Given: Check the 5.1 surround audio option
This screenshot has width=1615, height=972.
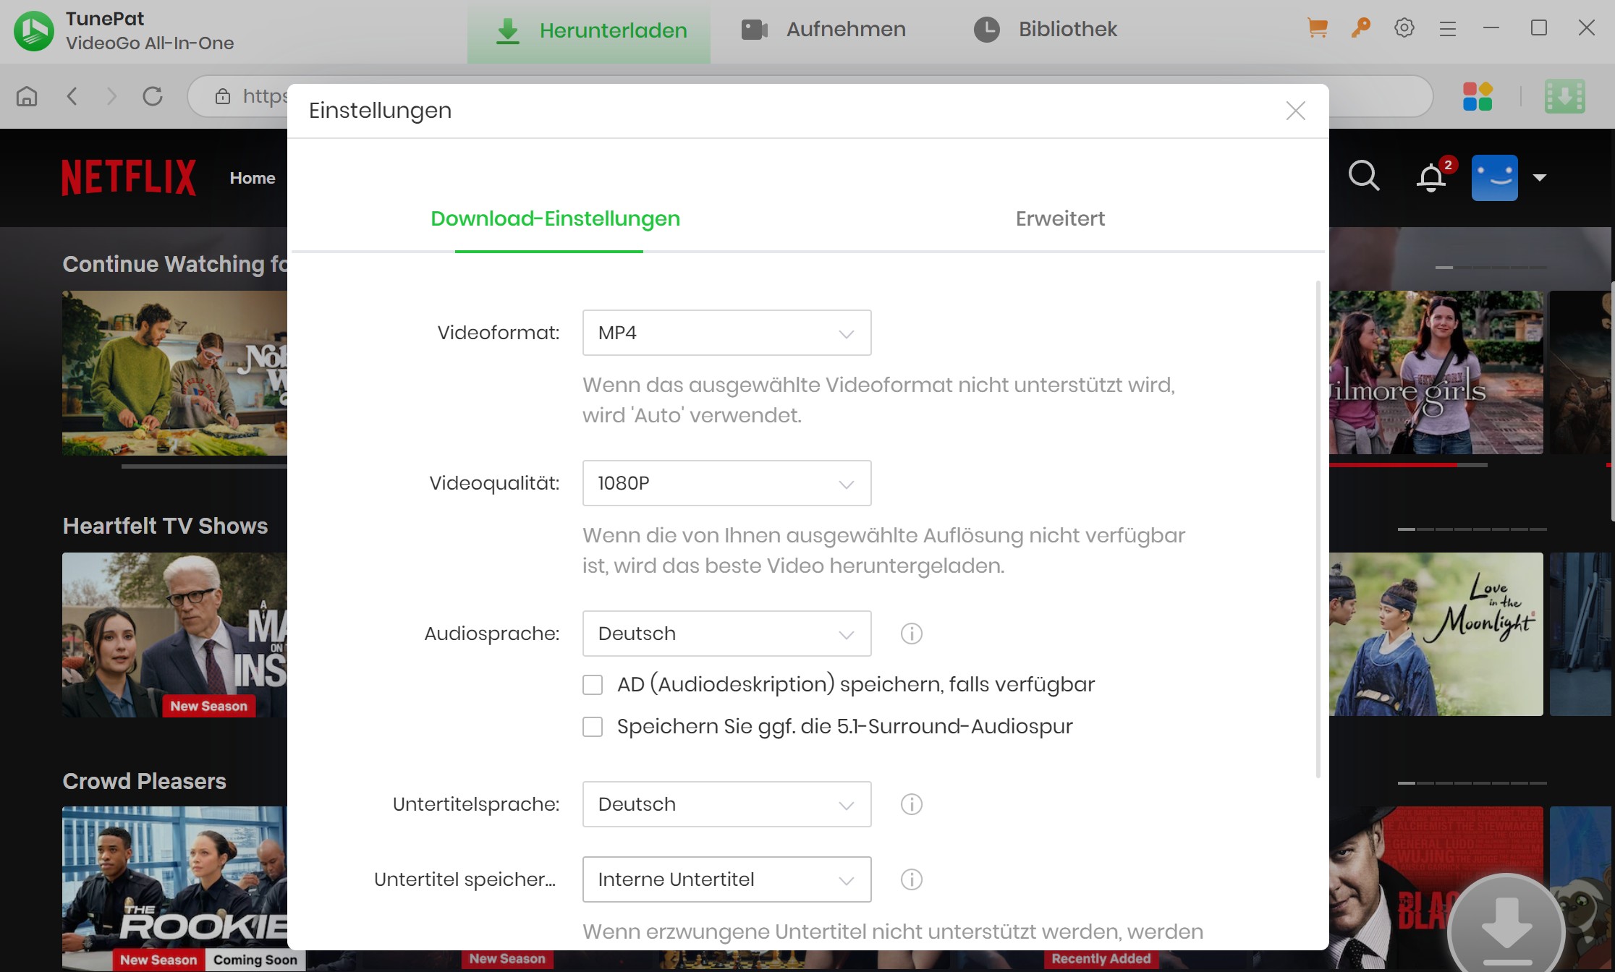Looking at the screenshot, I should [593, 726].
